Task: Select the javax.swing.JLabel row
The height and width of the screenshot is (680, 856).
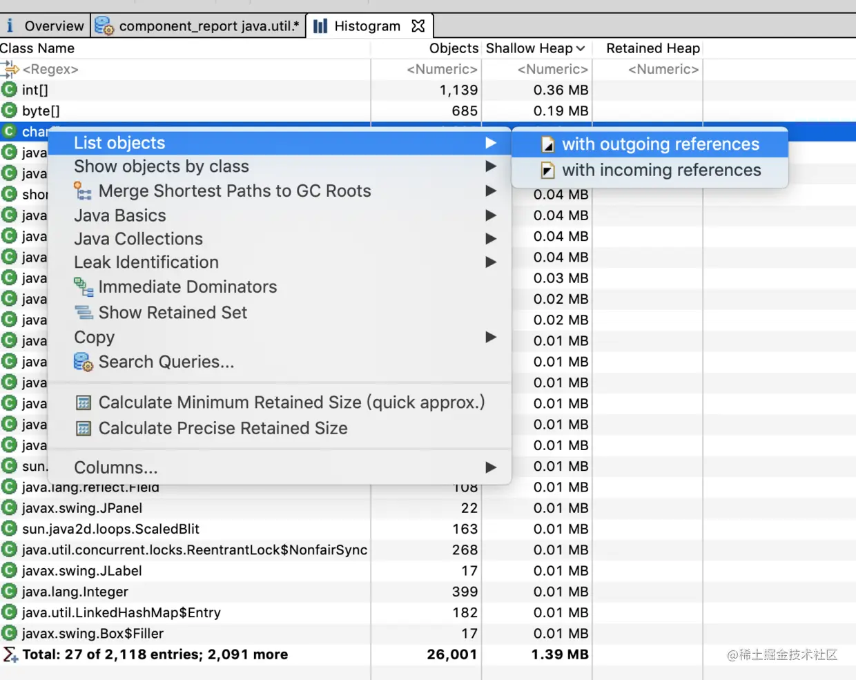Action: [x=428, y=571]
